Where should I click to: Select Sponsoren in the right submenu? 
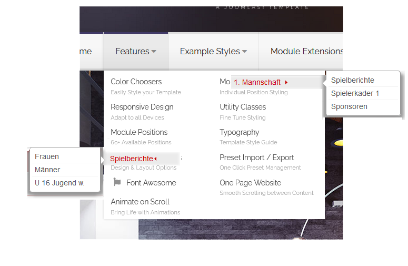click(349, 106)
